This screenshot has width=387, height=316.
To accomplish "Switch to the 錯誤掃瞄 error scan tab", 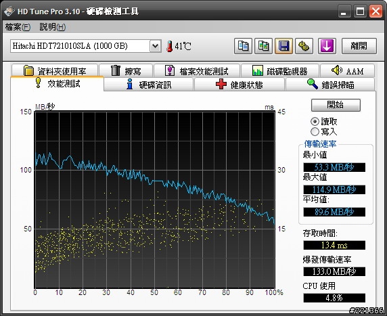I will click(x=330, y=85).
